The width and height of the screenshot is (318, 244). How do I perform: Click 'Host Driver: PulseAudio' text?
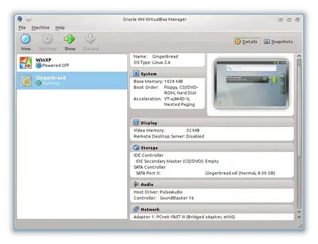(158, 192)
